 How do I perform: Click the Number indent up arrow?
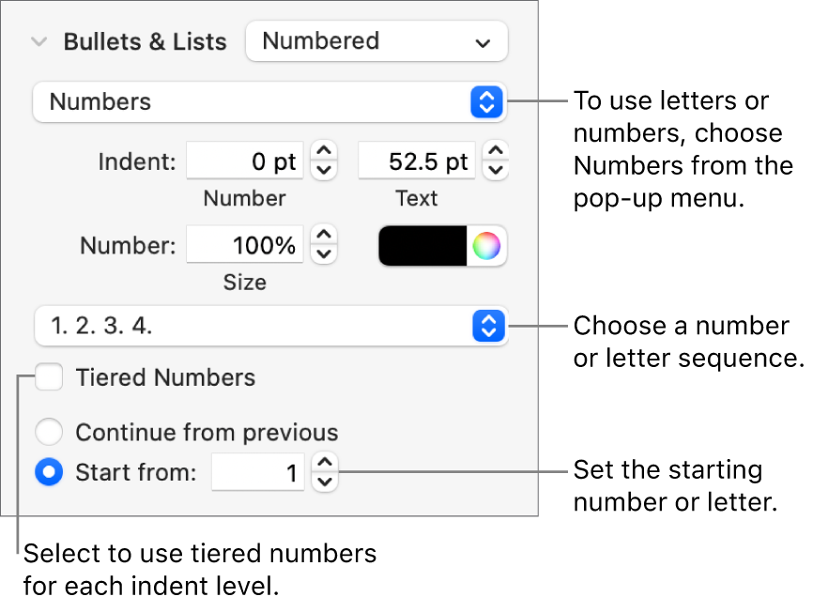click(x=323, y=151)
